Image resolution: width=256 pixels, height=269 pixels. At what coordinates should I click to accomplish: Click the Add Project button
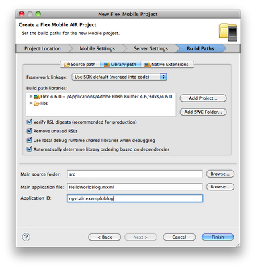click(203, 98)
